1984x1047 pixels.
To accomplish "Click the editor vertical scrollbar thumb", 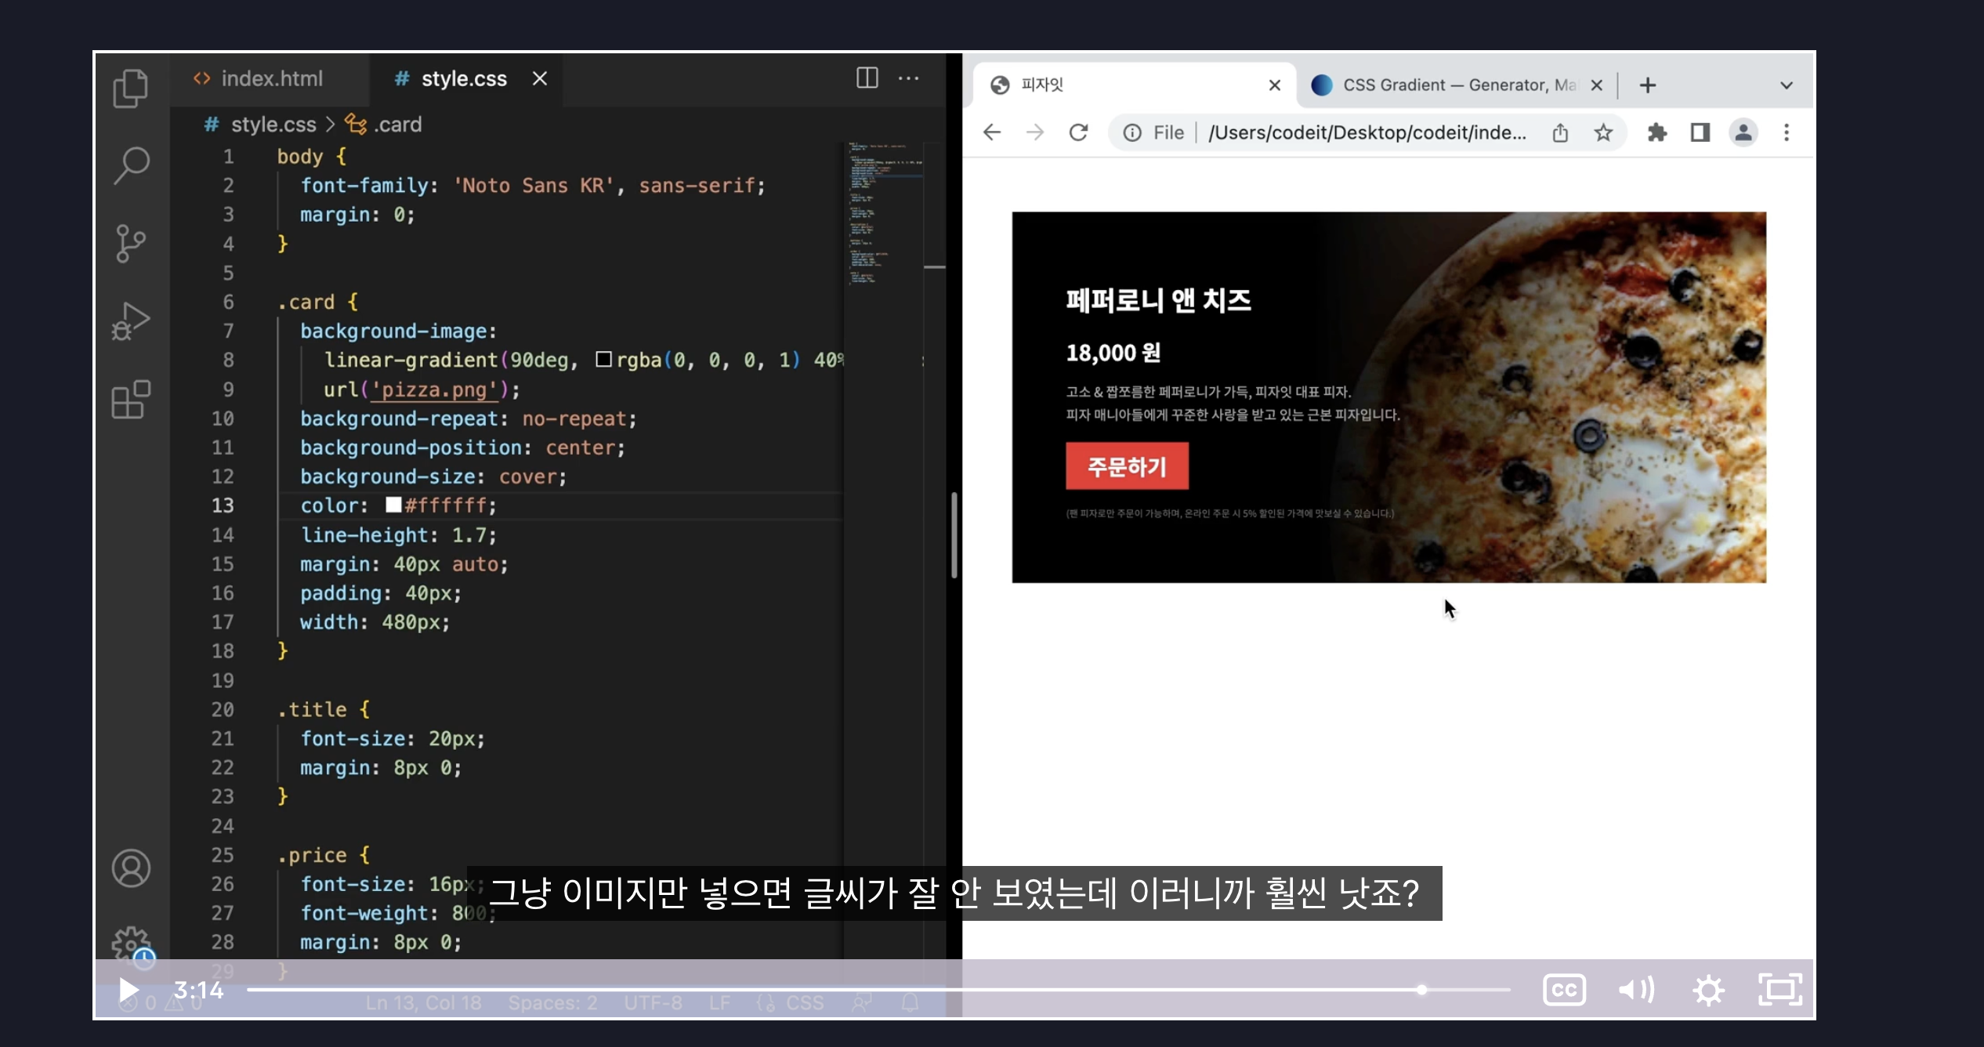I will click(954, 535).
